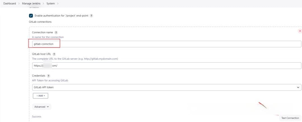Click the complete URL description text
Viewport: 302px width, 122px height.
click(75, 58)
